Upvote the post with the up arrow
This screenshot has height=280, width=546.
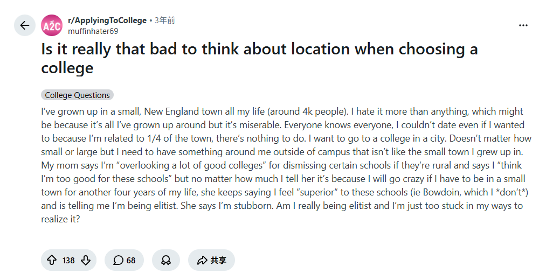point(52,260)
